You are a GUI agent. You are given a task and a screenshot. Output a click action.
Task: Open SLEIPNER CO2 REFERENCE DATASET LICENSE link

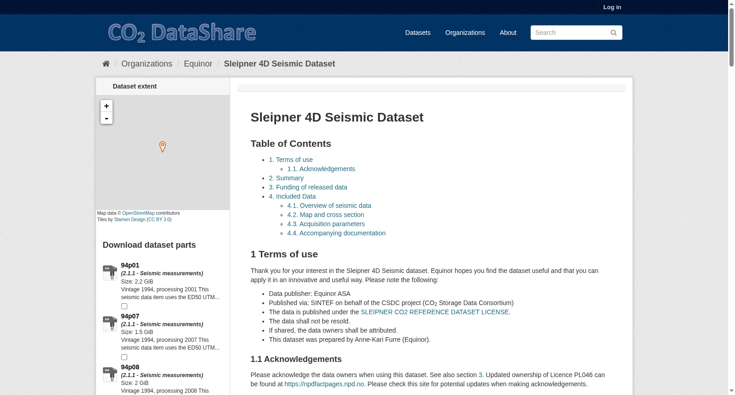(x=435, y=312)
